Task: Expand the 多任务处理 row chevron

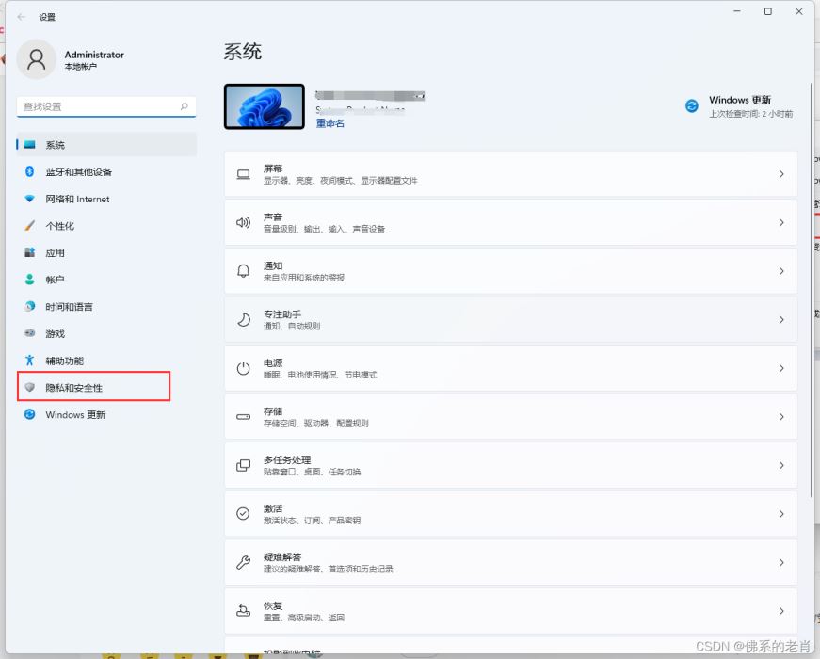Action: (x=781, y=465)
